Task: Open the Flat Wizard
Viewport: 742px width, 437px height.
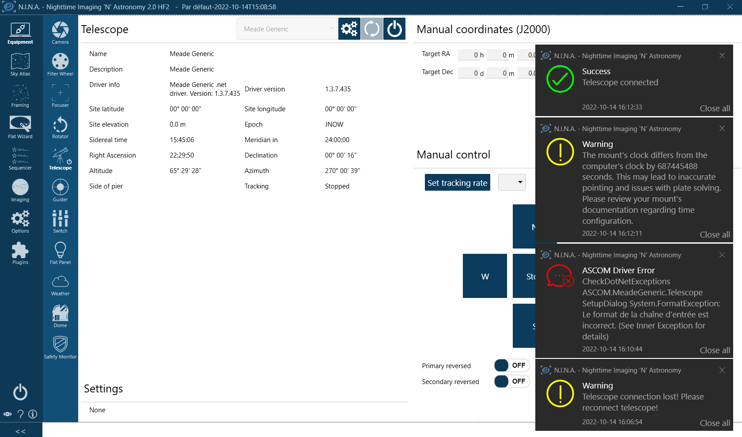Action: 20,127
